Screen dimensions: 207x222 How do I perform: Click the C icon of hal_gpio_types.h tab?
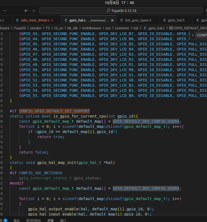[122, 20]
